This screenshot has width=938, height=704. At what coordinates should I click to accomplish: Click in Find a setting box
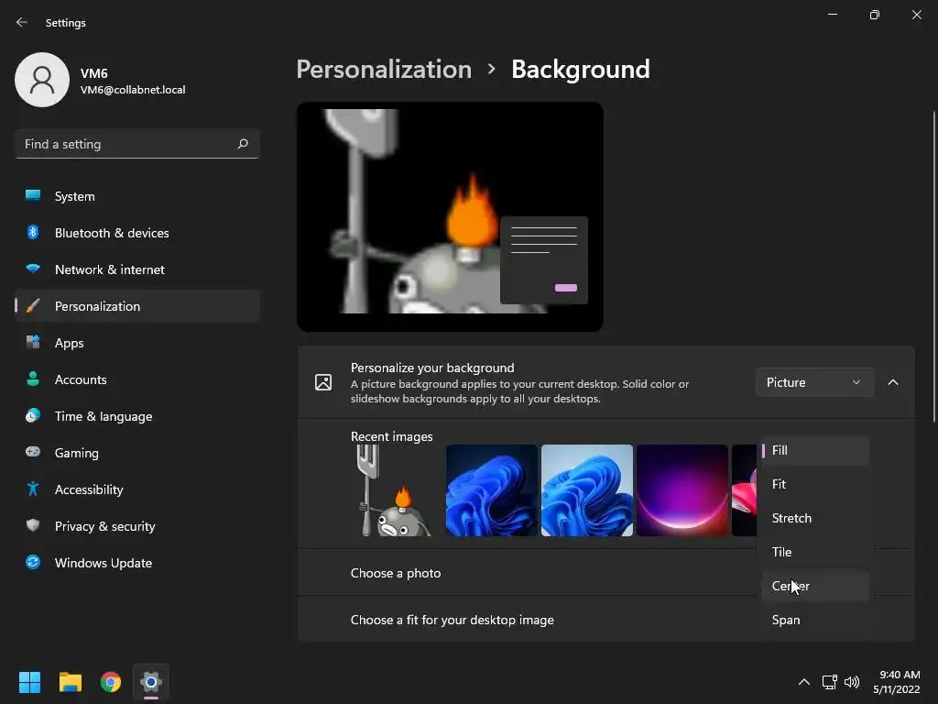tap(137, 144)
